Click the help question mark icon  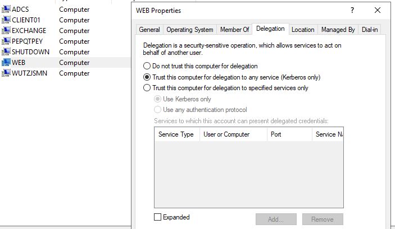point(352,11)
